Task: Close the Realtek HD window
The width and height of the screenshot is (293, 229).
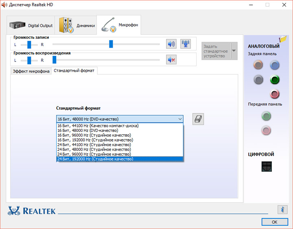Action: 284,5
